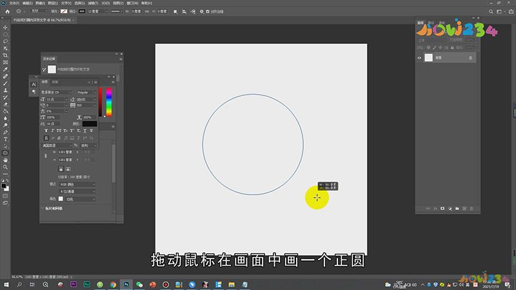Switch to the 段落 tab
Viewport: 516px width, 290px height.
(55, 82)
